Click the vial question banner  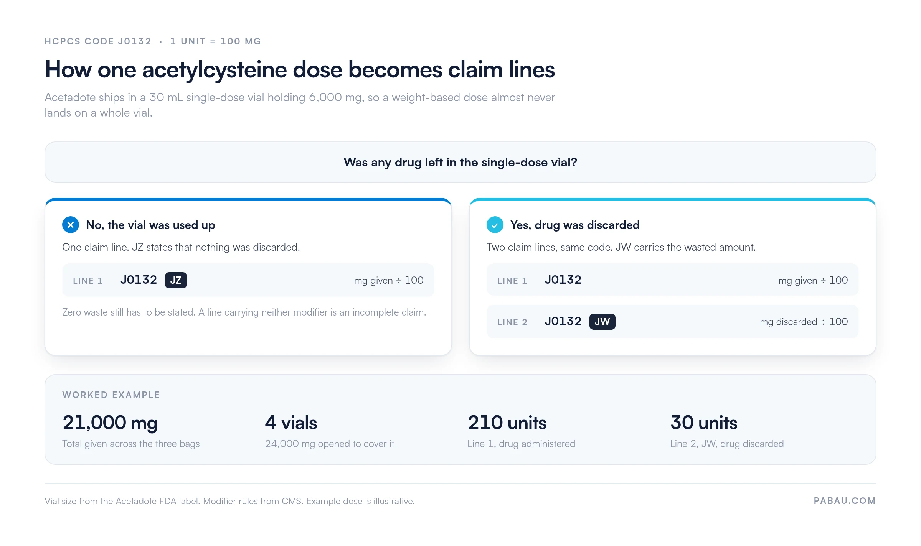point(460,162)
